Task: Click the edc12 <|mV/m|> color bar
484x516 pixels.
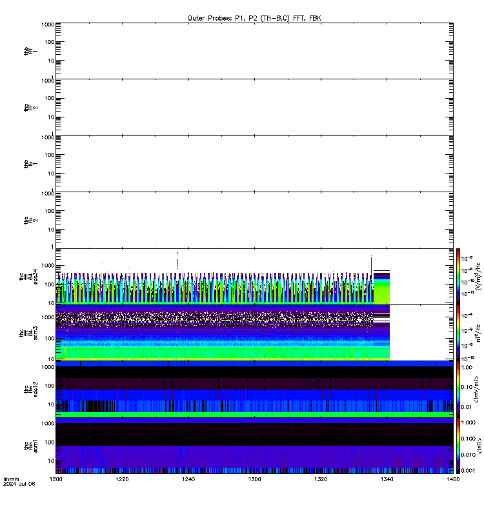Action: 458,390
